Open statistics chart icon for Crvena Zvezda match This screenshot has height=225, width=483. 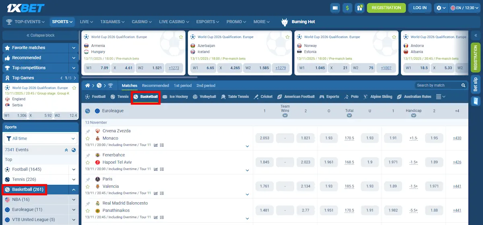click(156, 145)
